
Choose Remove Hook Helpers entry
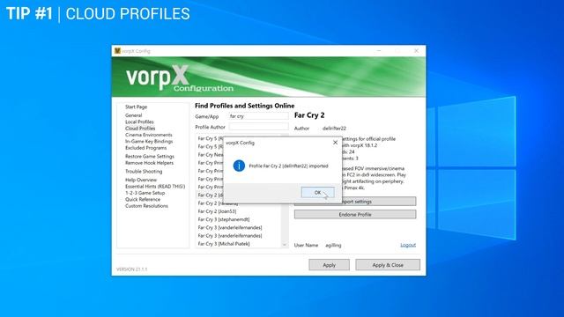149,163
